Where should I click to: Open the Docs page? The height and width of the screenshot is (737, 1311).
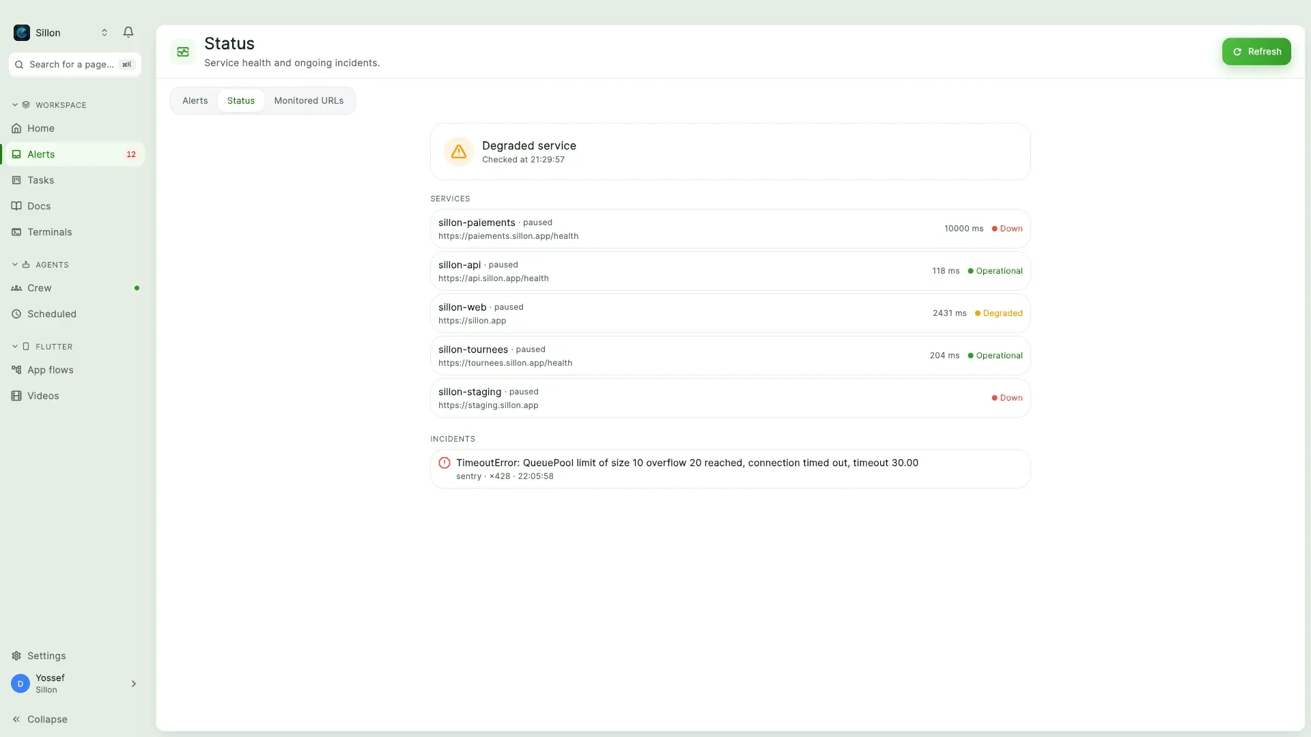tap(75, 206)
